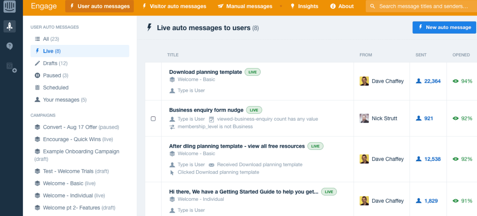Screen dimensions: 477x216
Task: Open the Manual messages tab
Action: tap(245, 6)
